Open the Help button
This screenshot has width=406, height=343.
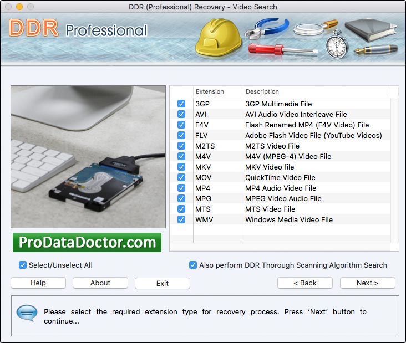pyautogui.click(x=38, y=283)
